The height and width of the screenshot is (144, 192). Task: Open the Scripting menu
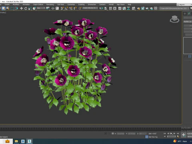click(x=81, y=4)
